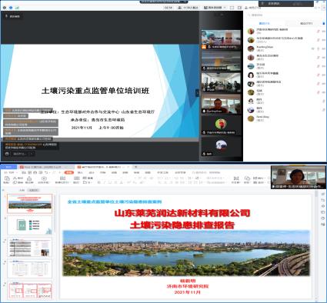Screen dimensions: 327x303
Task: Toggle microphone icon for first participant in list
Action: [x=319, y=32]
